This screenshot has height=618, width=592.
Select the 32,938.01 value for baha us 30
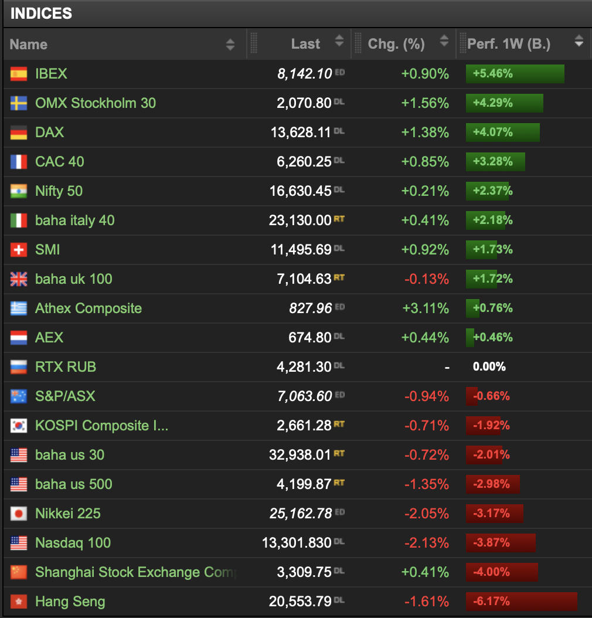[x=300, y=455]
